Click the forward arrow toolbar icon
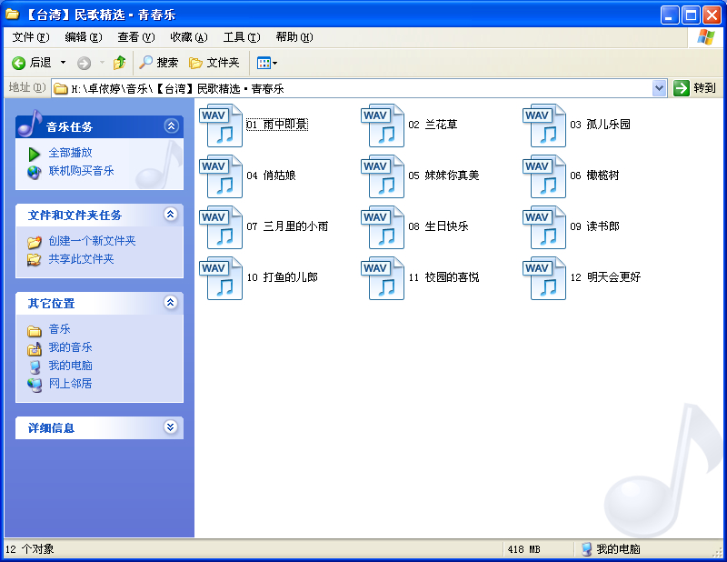This screenshot has width=727, height=562. [x=84, y=63]
